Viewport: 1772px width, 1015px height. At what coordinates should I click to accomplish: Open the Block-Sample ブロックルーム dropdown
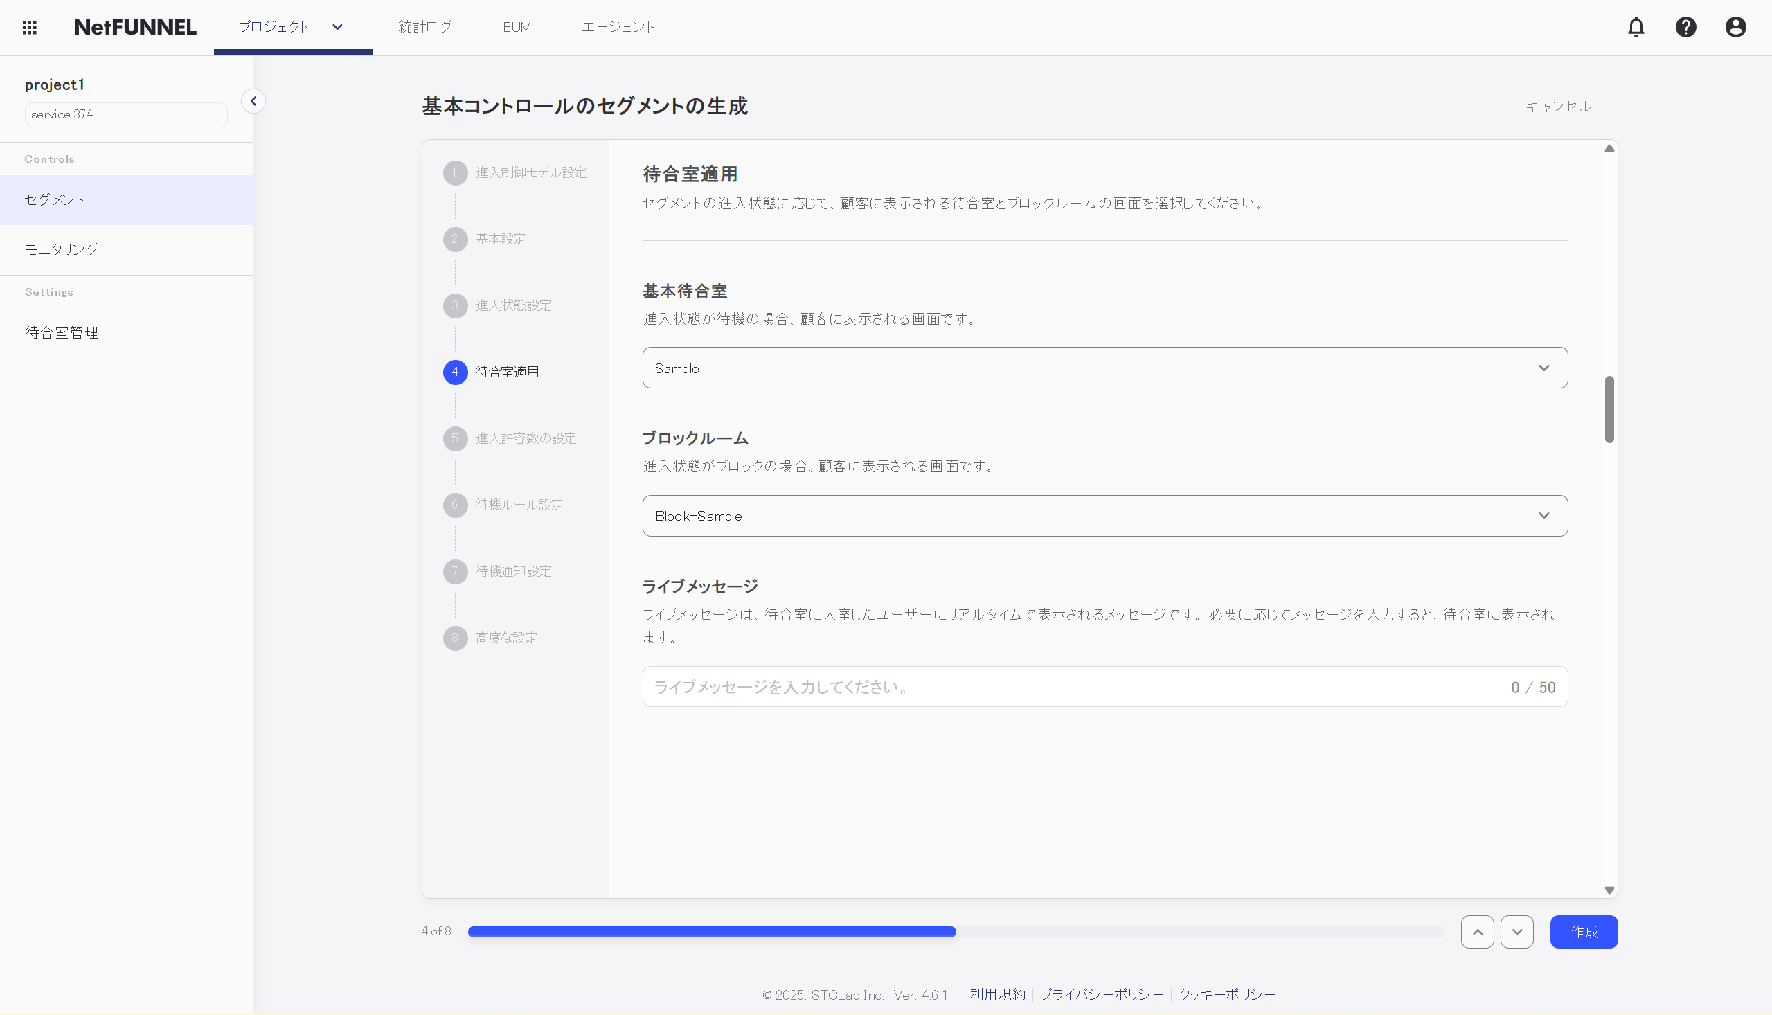pyautogui.click(x=1105, y=515)
